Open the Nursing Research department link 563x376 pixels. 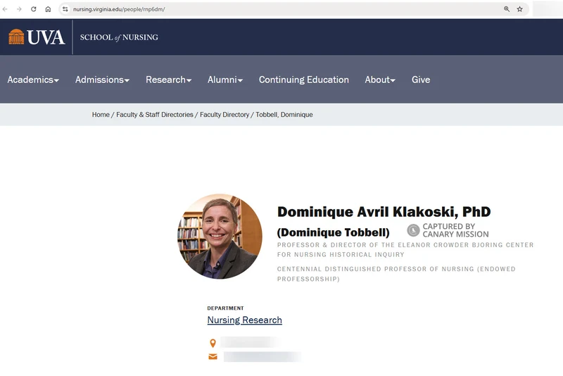(244, 320)
